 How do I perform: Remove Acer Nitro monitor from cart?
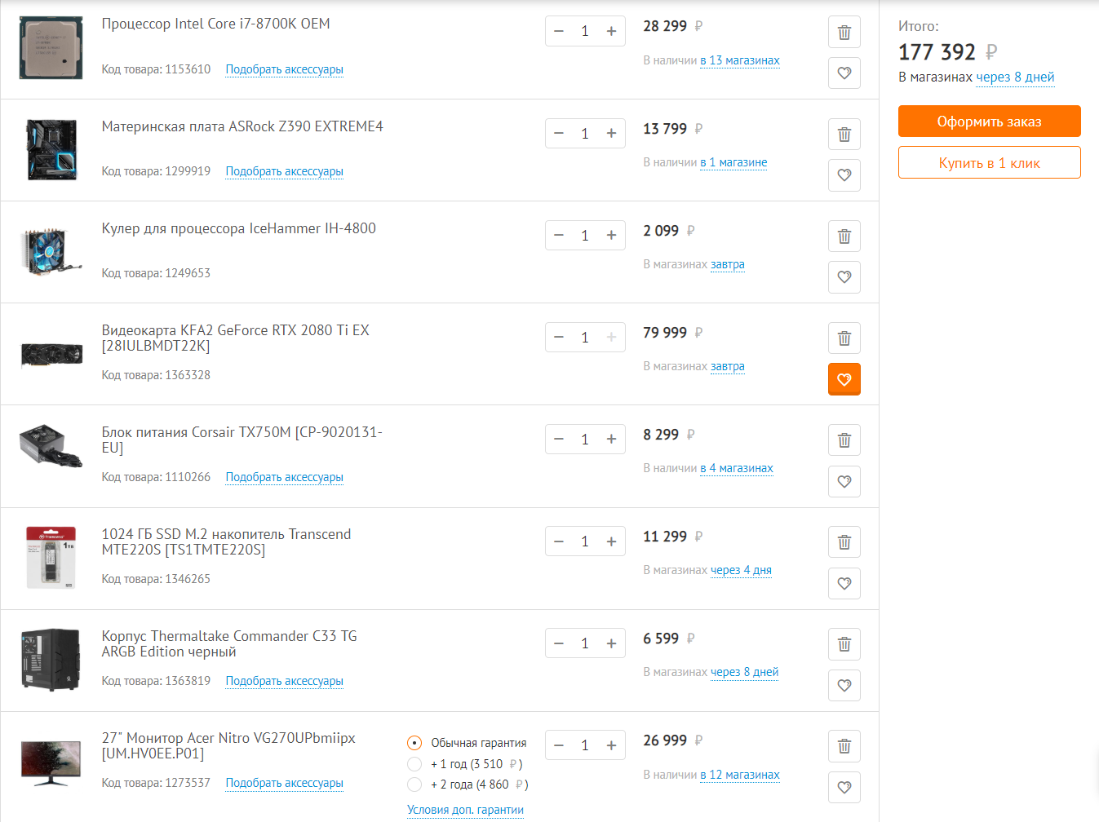tap(844, 746)
